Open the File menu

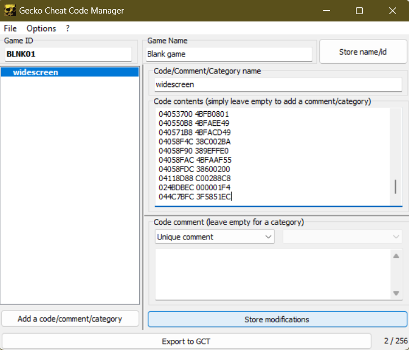10,28
